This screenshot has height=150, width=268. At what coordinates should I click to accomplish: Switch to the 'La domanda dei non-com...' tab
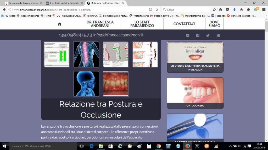coord(23,3)
